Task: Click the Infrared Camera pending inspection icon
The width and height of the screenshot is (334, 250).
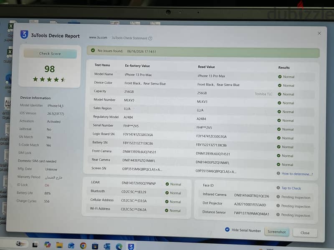Action: click(x=278, y=197)
